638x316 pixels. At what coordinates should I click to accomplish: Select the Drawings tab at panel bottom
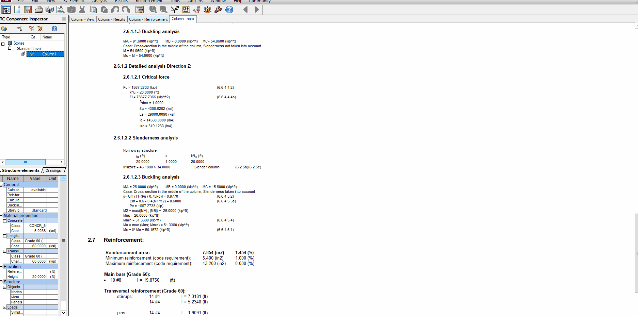(53, 170)
